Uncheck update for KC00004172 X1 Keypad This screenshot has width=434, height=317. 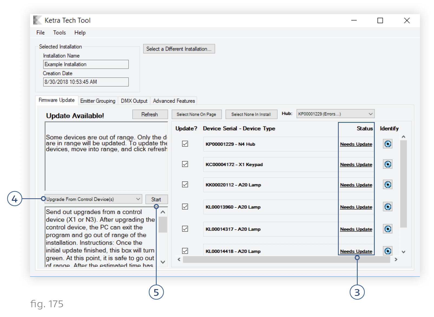point(185,164)
